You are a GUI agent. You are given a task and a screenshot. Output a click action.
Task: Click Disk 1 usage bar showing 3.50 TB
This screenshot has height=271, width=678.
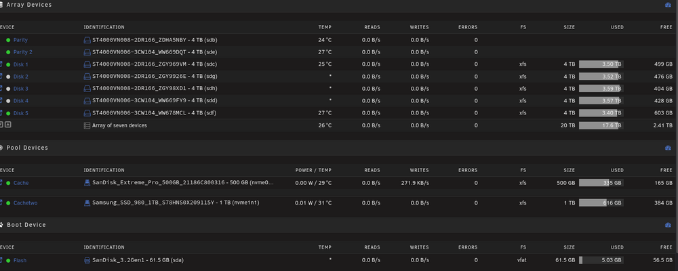pyautogui.click(x=601, y=64)
